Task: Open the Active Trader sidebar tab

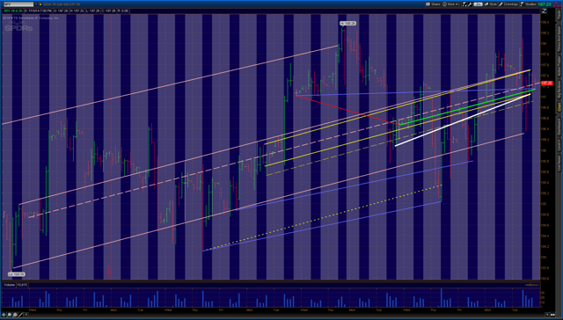Action: coord(559,66)
